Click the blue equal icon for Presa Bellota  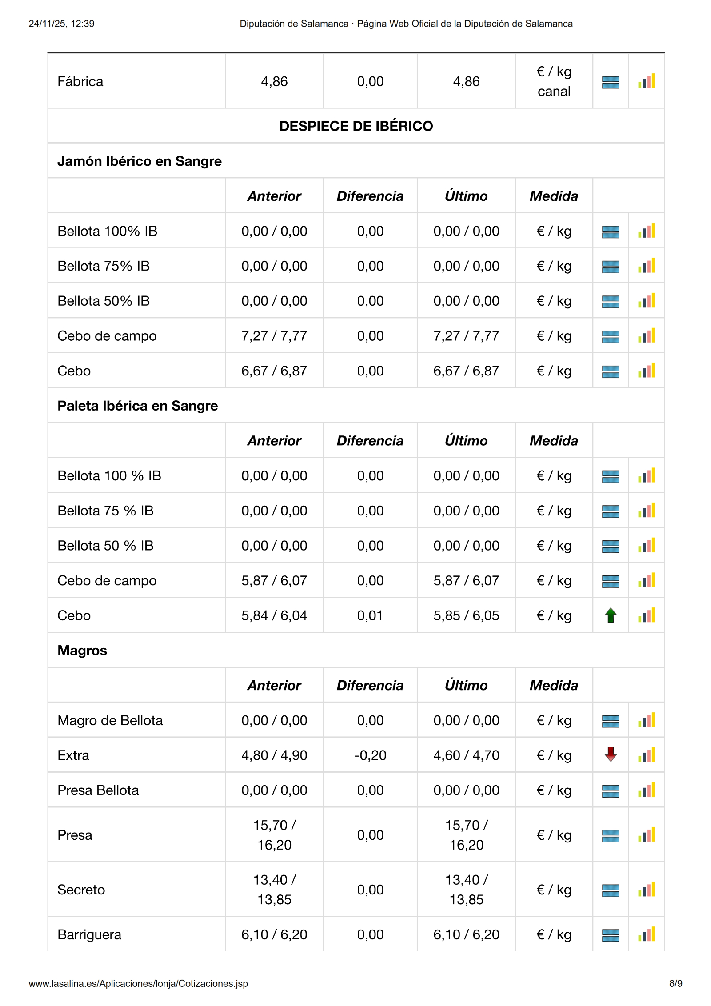[611, 790]
